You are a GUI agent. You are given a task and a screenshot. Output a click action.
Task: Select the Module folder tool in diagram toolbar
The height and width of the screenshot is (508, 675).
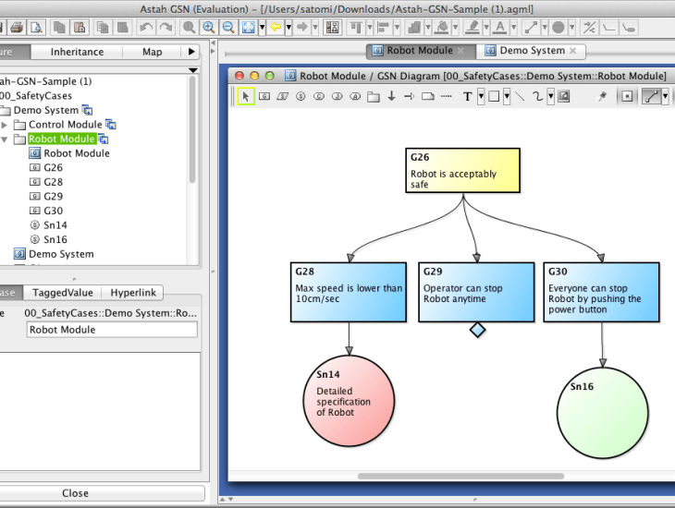[x=374, y=96]
